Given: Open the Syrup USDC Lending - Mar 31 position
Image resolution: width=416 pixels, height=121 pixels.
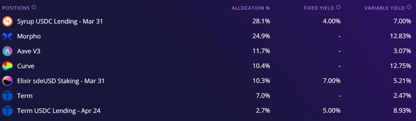Looking at the screenshot, I should [x=60, y=21].
